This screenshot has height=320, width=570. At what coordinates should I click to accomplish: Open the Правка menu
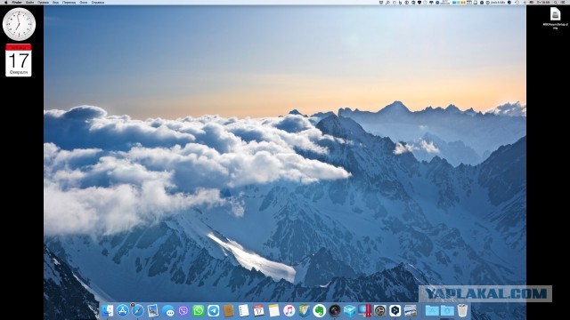[x=43, y=2]
